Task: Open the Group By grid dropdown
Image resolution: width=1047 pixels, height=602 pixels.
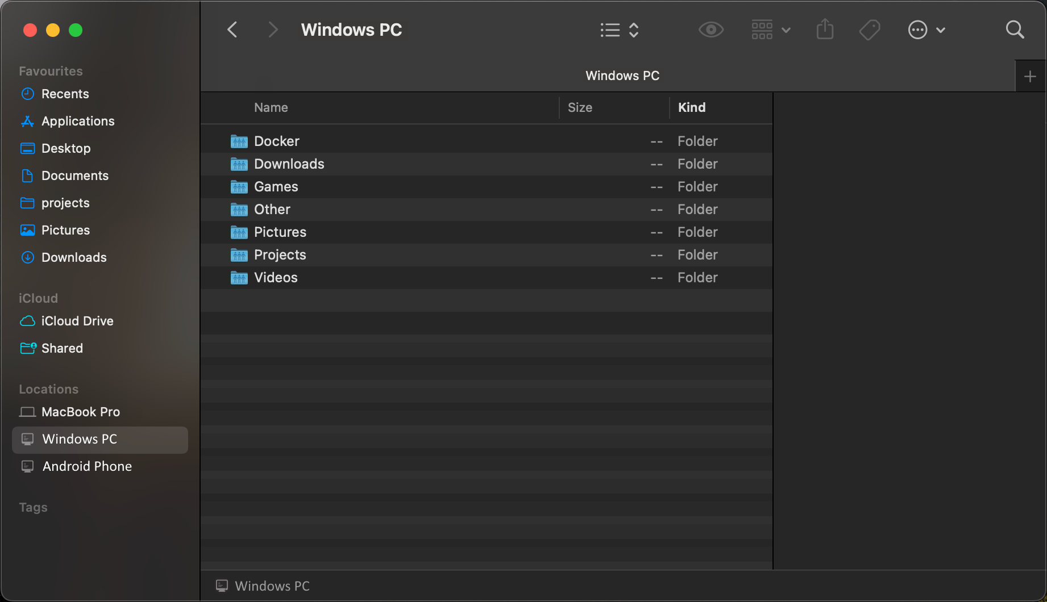Action: (771, 30)
